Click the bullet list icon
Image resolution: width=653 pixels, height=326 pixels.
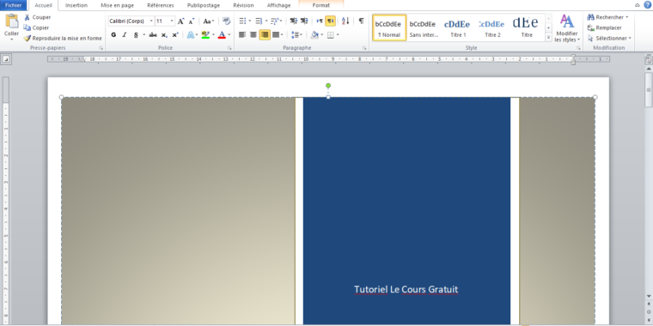[x=243, y=21]
